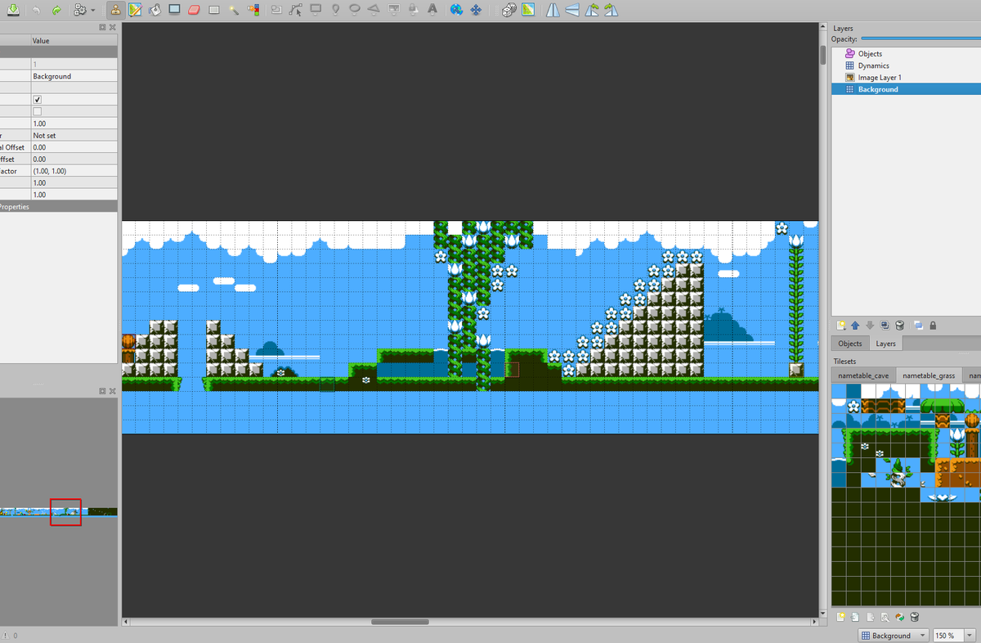Select the Dynamics layer
Image resolution: width=981 pixels, height=643 pixels.
tap(906, 65)
